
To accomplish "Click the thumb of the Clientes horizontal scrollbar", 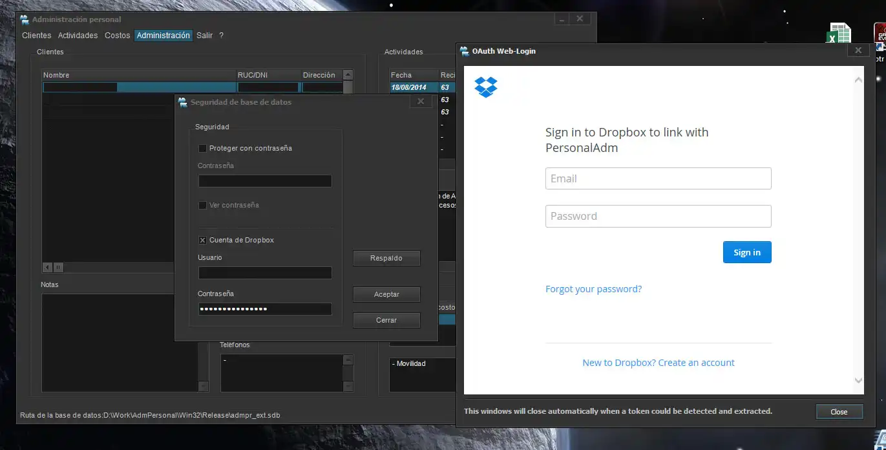I will 58,267.
